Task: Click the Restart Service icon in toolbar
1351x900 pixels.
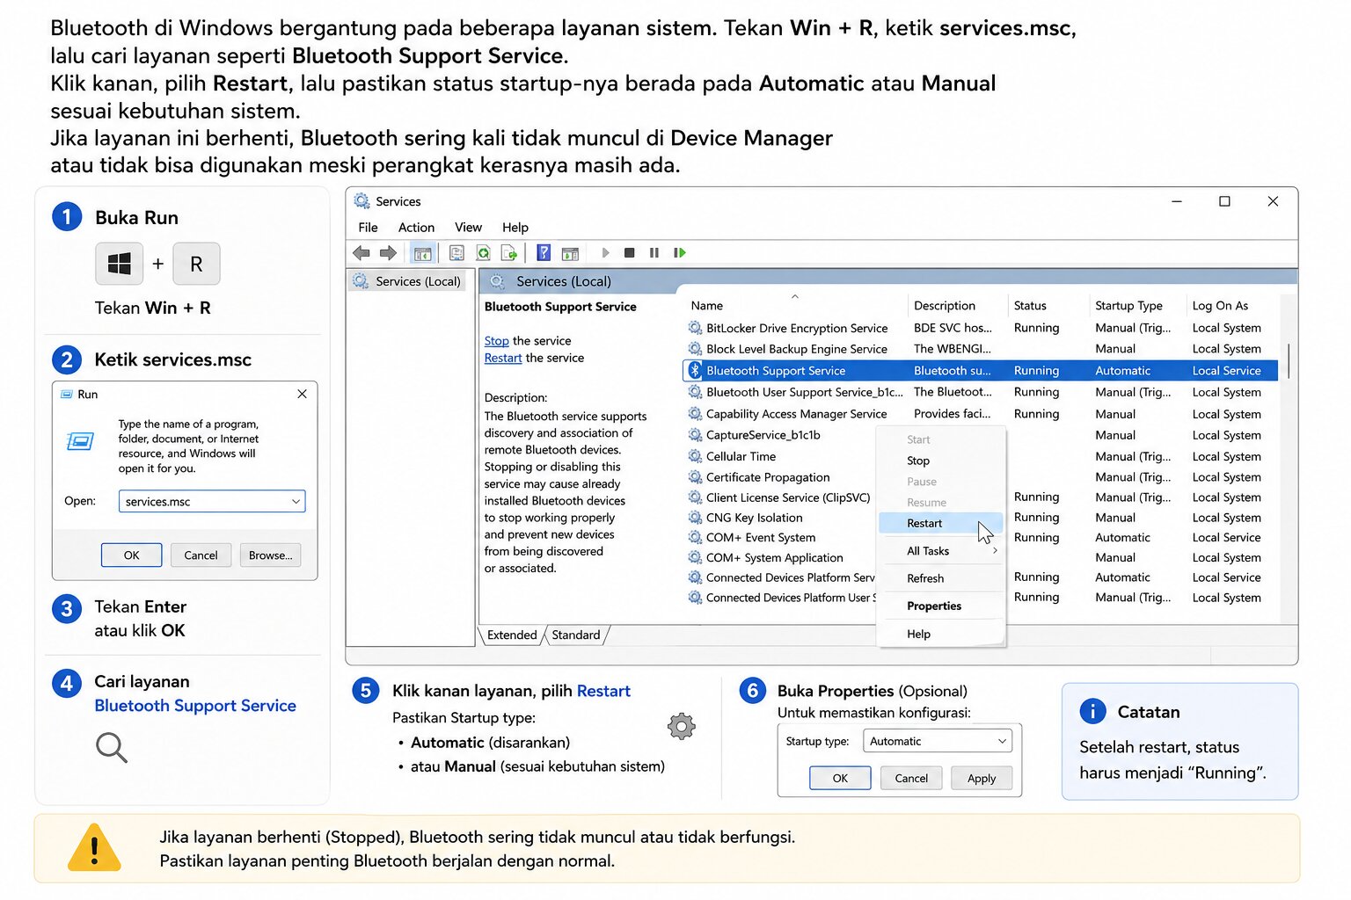Action: 679,253
